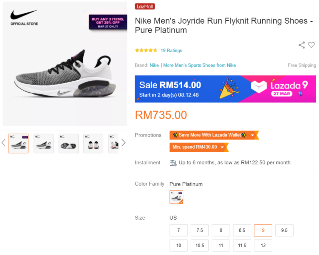319x255 pixels.
Task: Click the share icon
Action: (x=301, y=45)
